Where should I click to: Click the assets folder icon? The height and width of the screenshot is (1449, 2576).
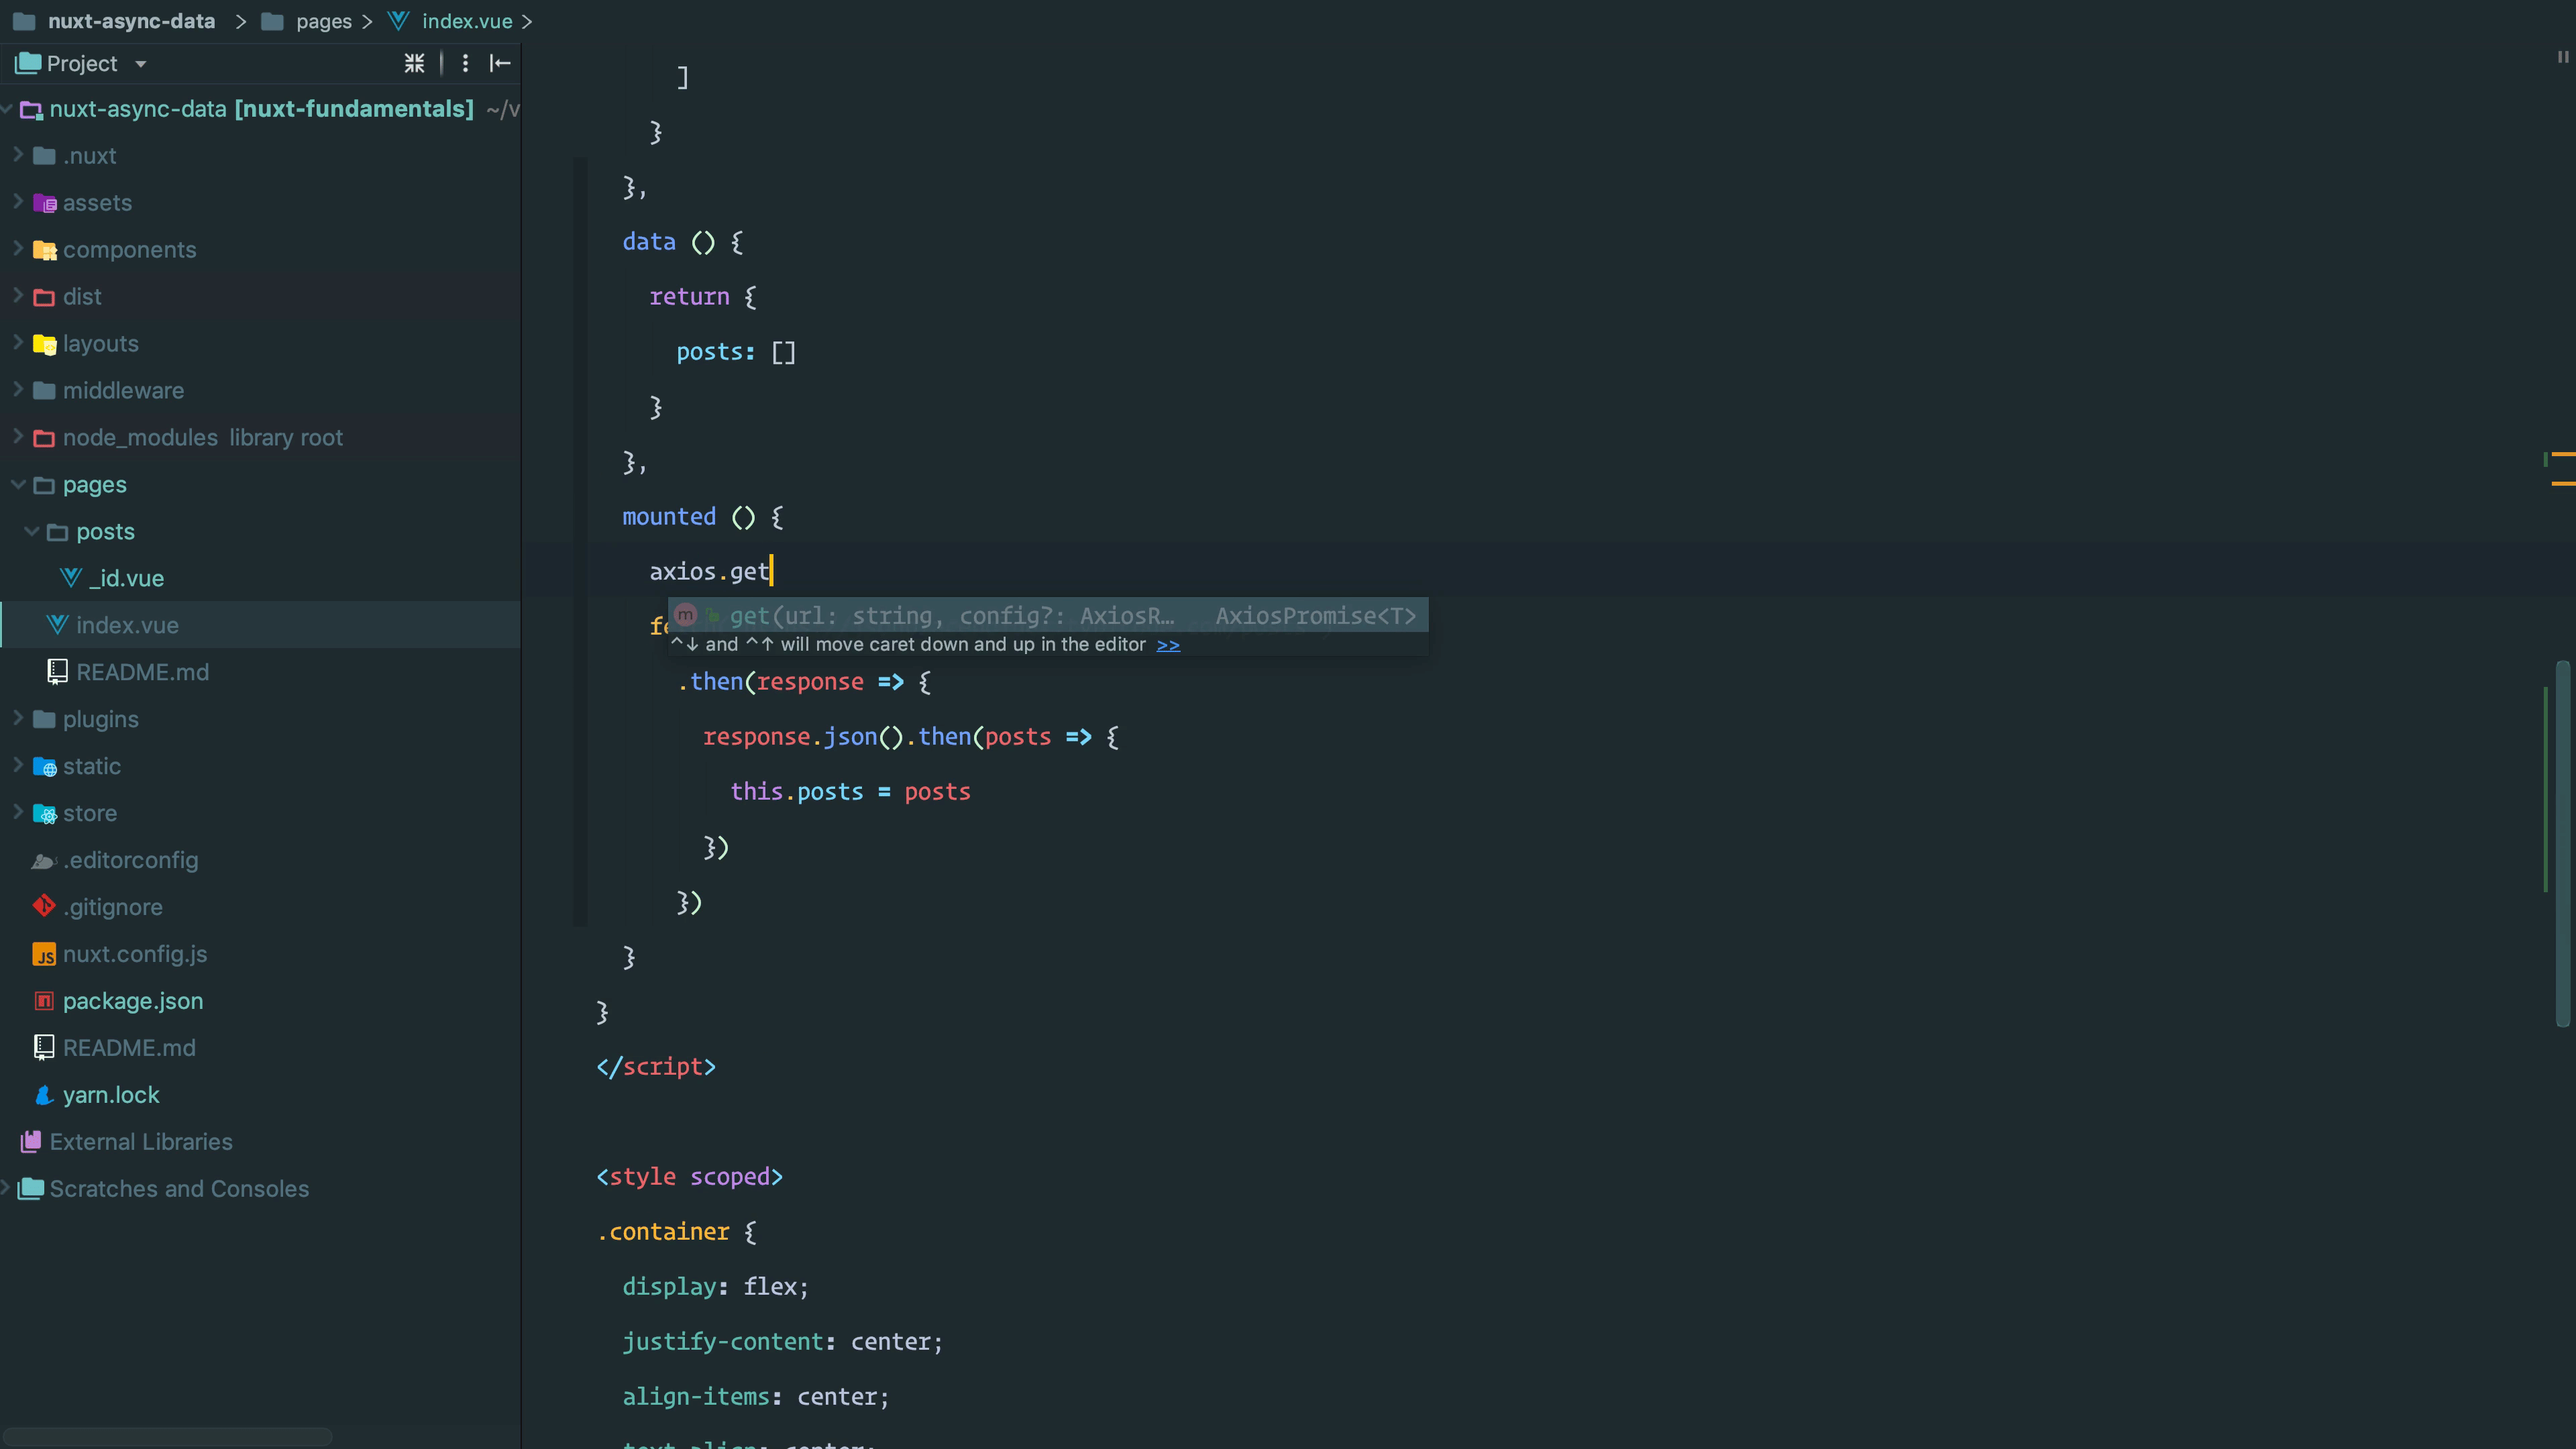(44, 203)
